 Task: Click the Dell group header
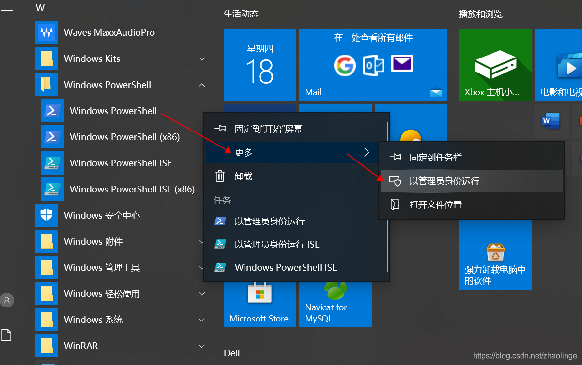(x=232, y=353)
